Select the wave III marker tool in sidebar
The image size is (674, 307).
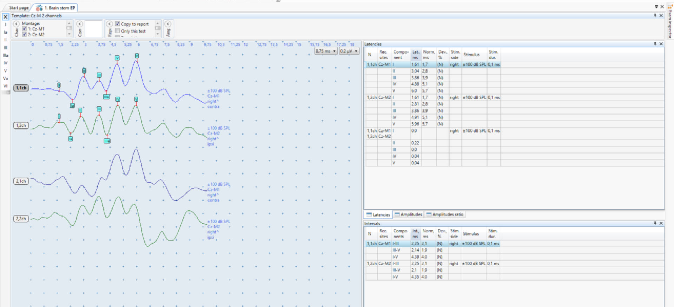click(x=5, y=48)
